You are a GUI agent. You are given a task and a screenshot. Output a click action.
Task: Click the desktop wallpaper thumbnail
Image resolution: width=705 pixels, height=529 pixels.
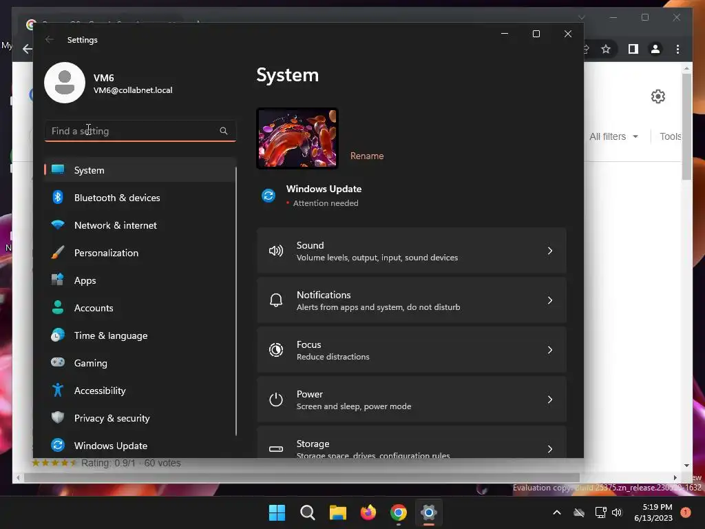pyautogui.click(x=297, y=138)
